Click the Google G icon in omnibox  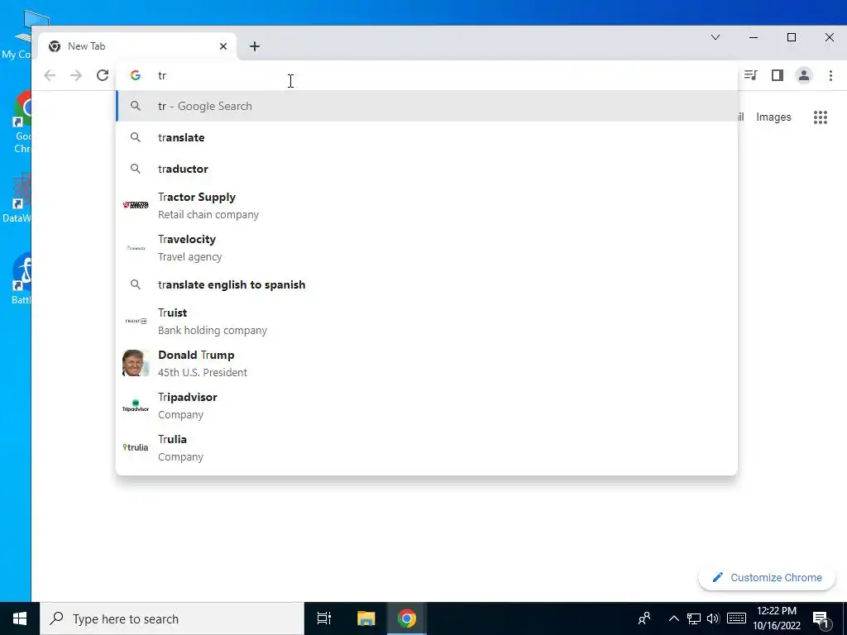point(136,75)
